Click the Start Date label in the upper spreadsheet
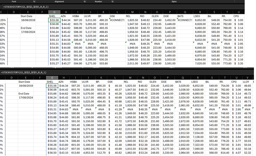 [x=26, y=16]
